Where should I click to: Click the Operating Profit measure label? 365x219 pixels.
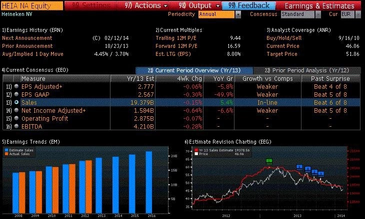(44, 118)
